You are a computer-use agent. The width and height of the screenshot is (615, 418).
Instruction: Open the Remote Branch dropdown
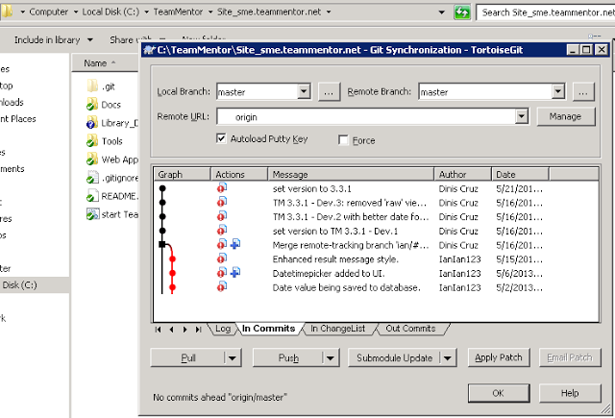coord(556,92)
